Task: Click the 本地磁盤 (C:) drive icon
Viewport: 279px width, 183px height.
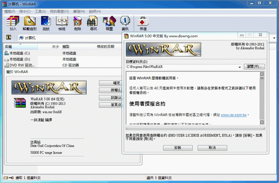Action: click(x=7, y=53)
